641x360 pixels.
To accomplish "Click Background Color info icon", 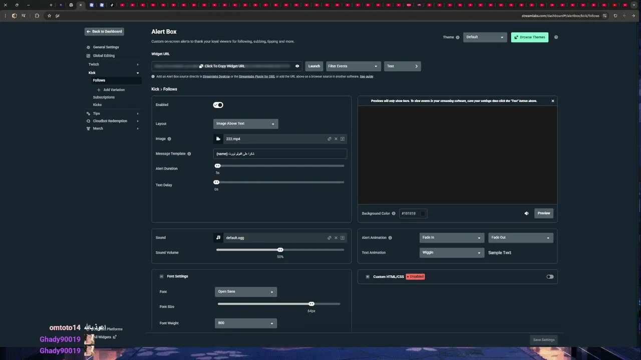I will (394, 213).
